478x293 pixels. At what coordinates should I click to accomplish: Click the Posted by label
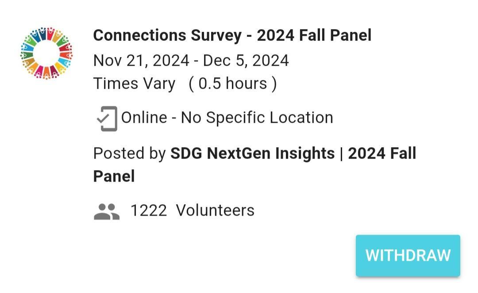click(129, 154)
